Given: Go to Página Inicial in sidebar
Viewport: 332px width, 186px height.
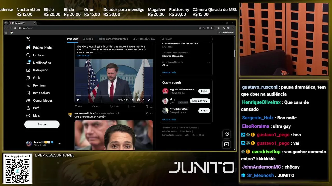Looking at the screenshot, I should [x=39, y=48].
